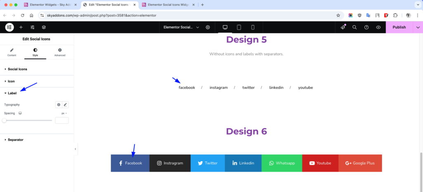Click the Spacing value input field
The width and height of the screenshot is (423, 192).
(62, 120)
